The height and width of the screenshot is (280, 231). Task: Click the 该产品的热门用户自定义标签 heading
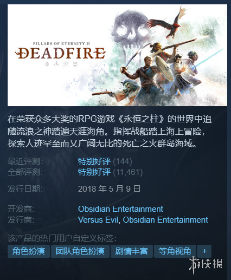pyautogui.click(x=62, y=238)
